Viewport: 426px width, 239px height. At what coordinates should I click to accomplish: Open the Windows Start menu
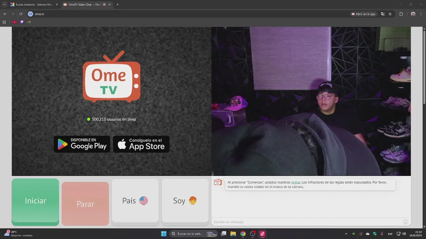click(164, 234)
